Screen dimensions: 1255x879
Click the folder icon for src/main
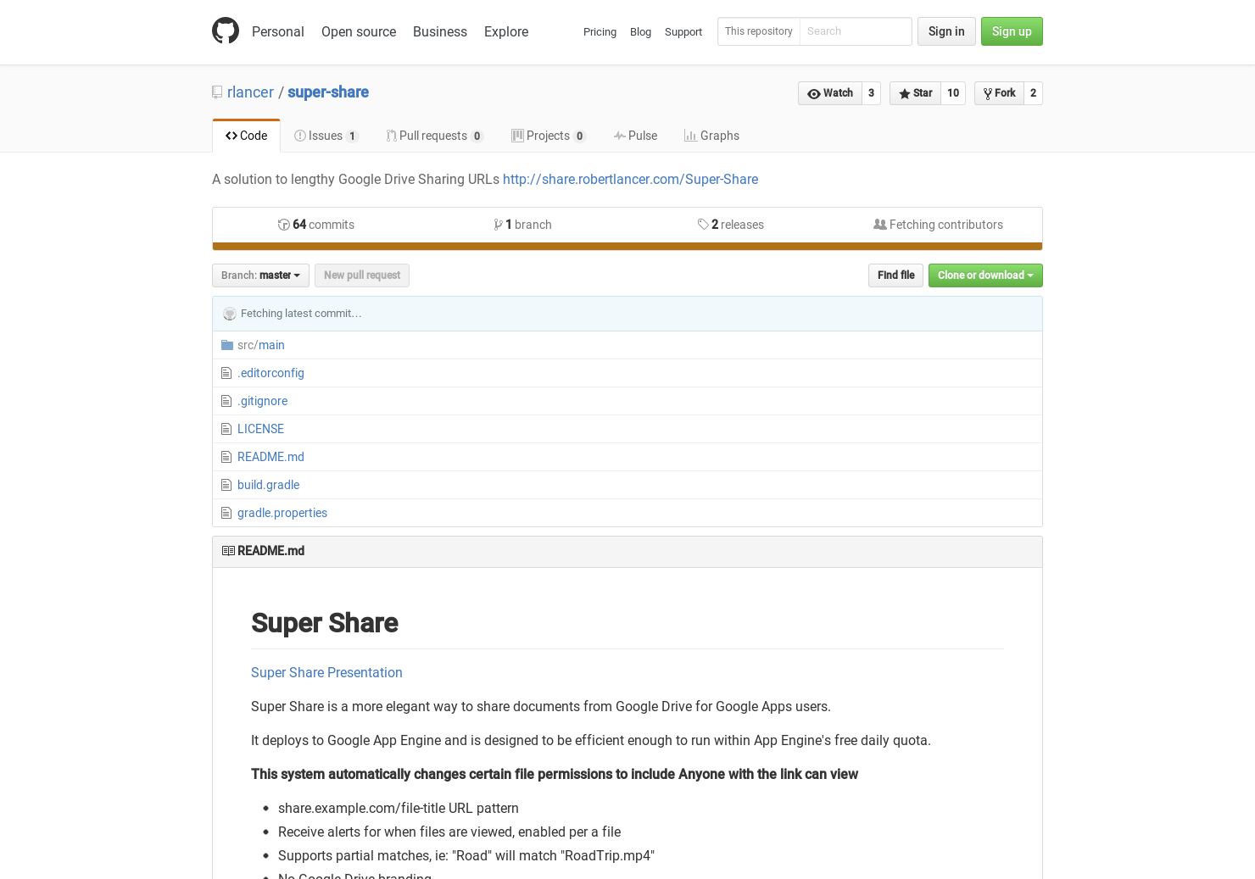point(227,345)
